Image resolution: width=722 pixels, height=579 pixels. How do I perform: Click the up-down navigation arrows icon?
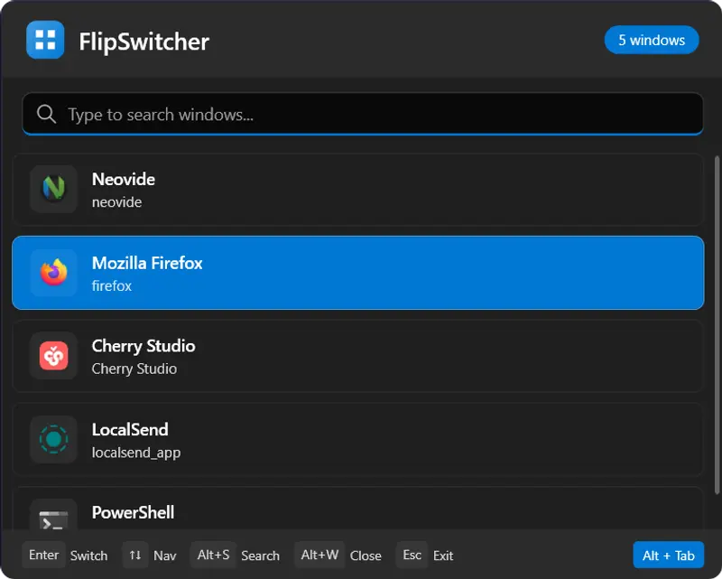[x=135, y=556]
